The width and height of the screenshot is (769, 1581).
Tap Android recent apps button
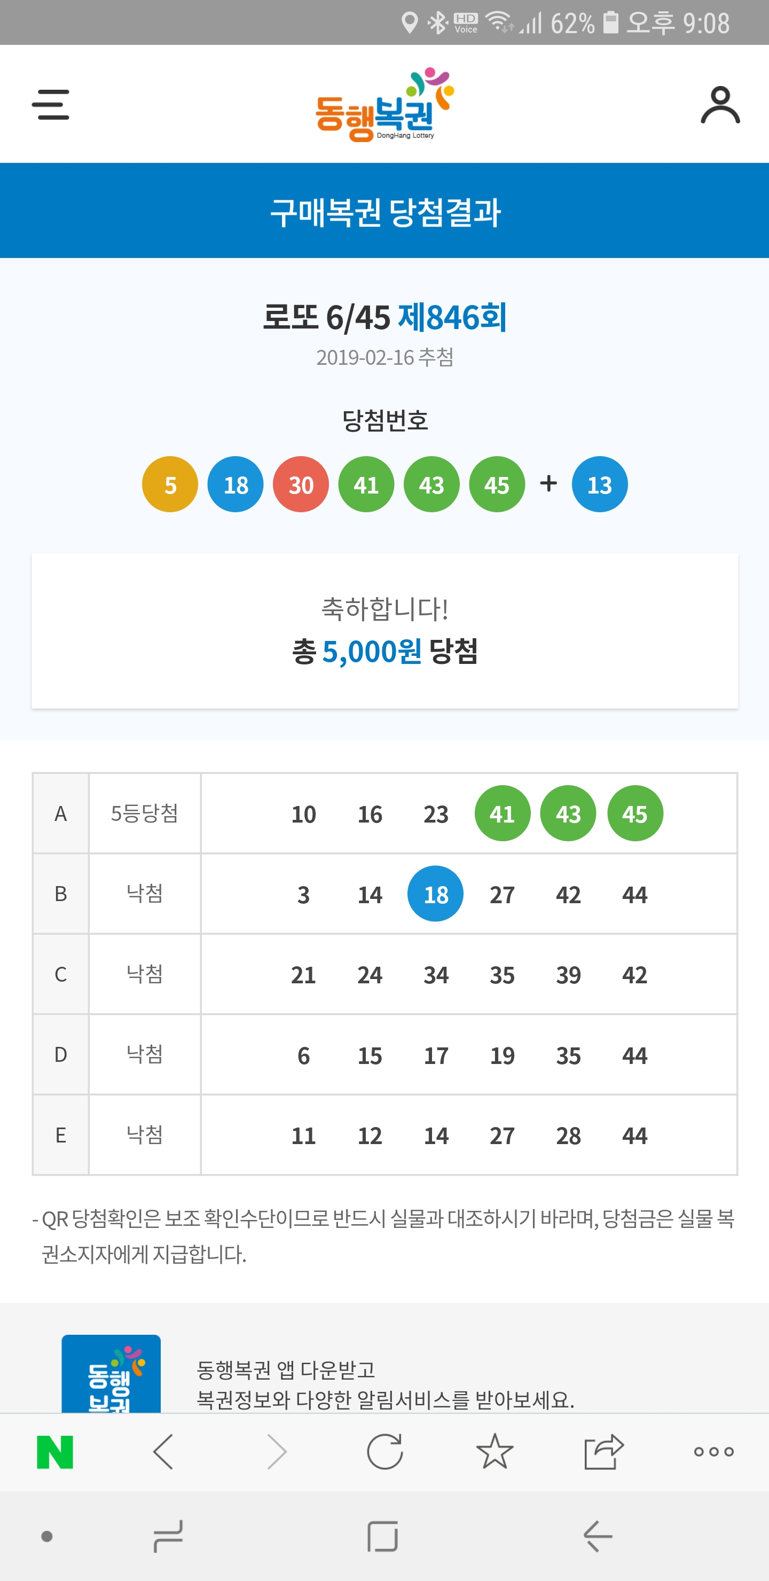point(168,1536)
